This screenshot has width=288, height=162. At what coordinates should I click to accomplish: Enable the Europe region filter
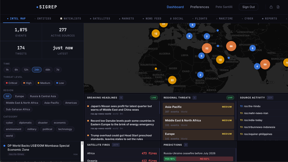point(19,96)
